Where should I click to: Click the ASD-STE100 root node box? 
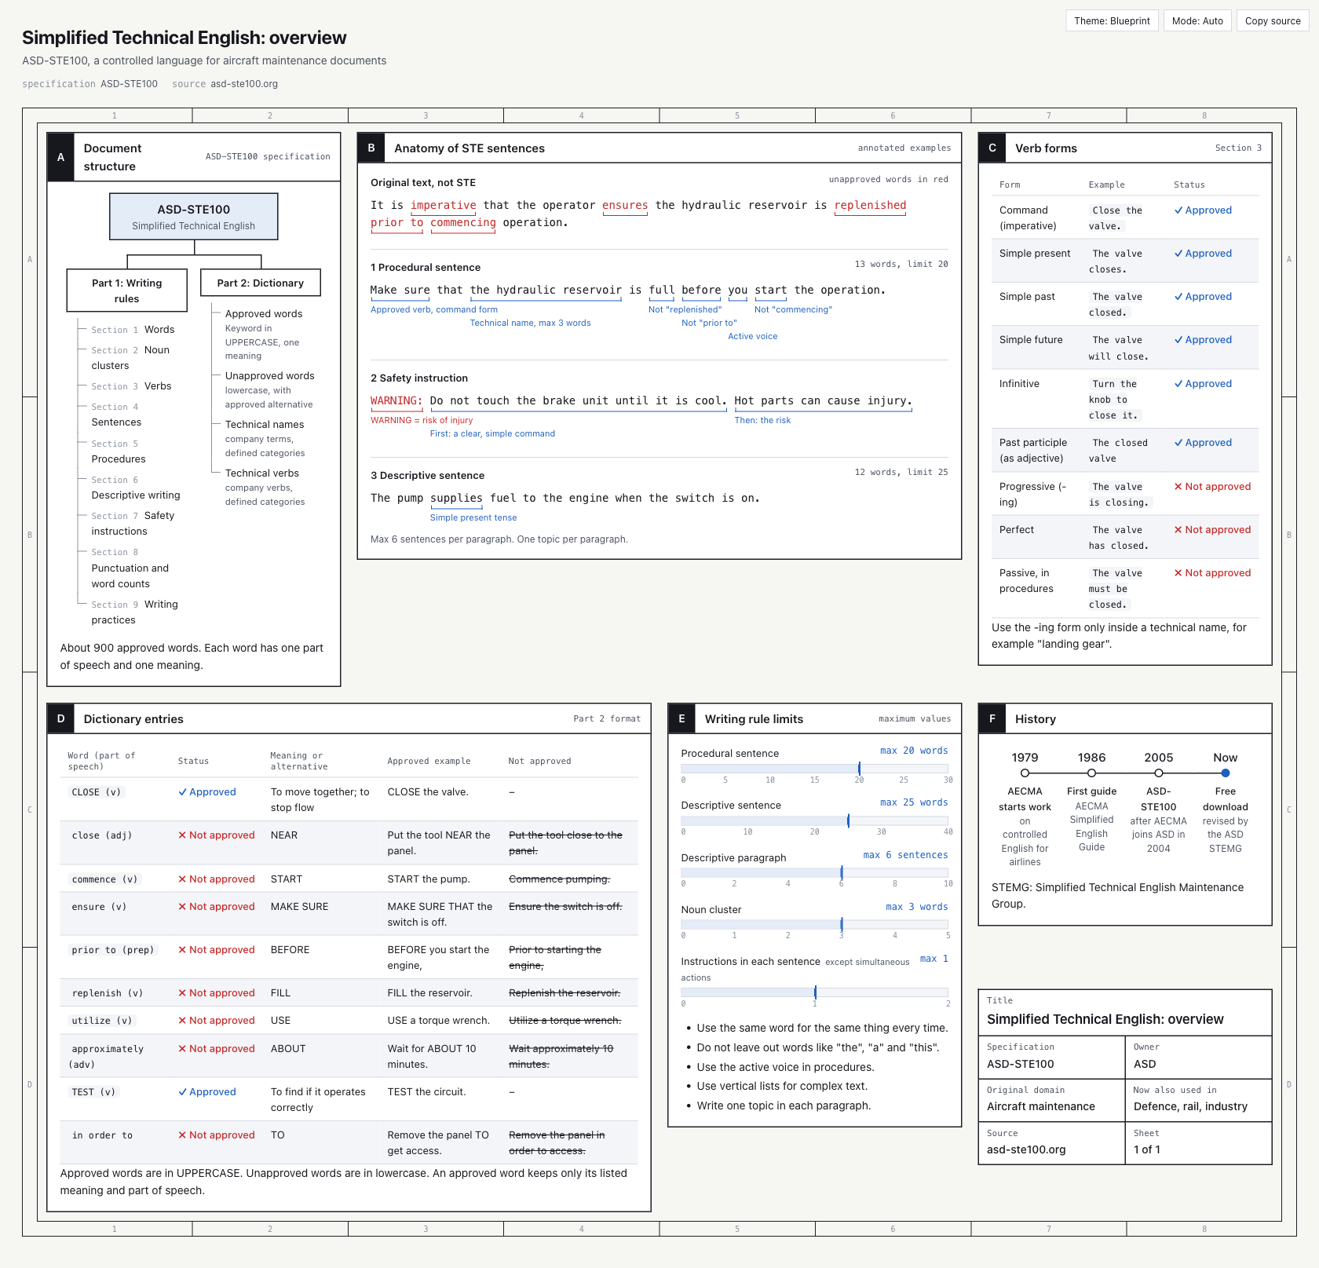194,217
